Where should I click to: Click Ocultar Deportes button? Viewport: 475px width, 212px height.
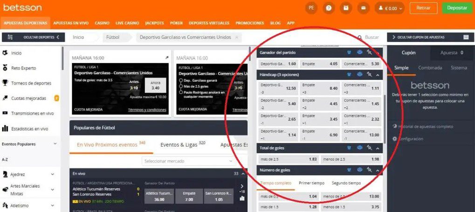click(x=33, y=37)
